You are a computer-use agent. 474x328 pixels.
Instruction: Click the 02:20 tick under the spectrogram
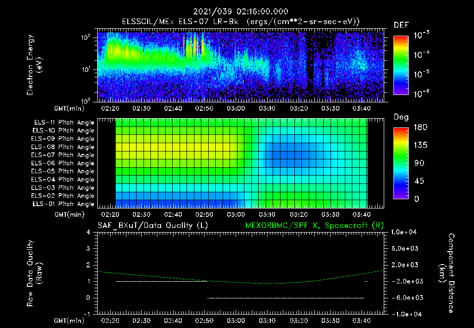click(110, 108)
